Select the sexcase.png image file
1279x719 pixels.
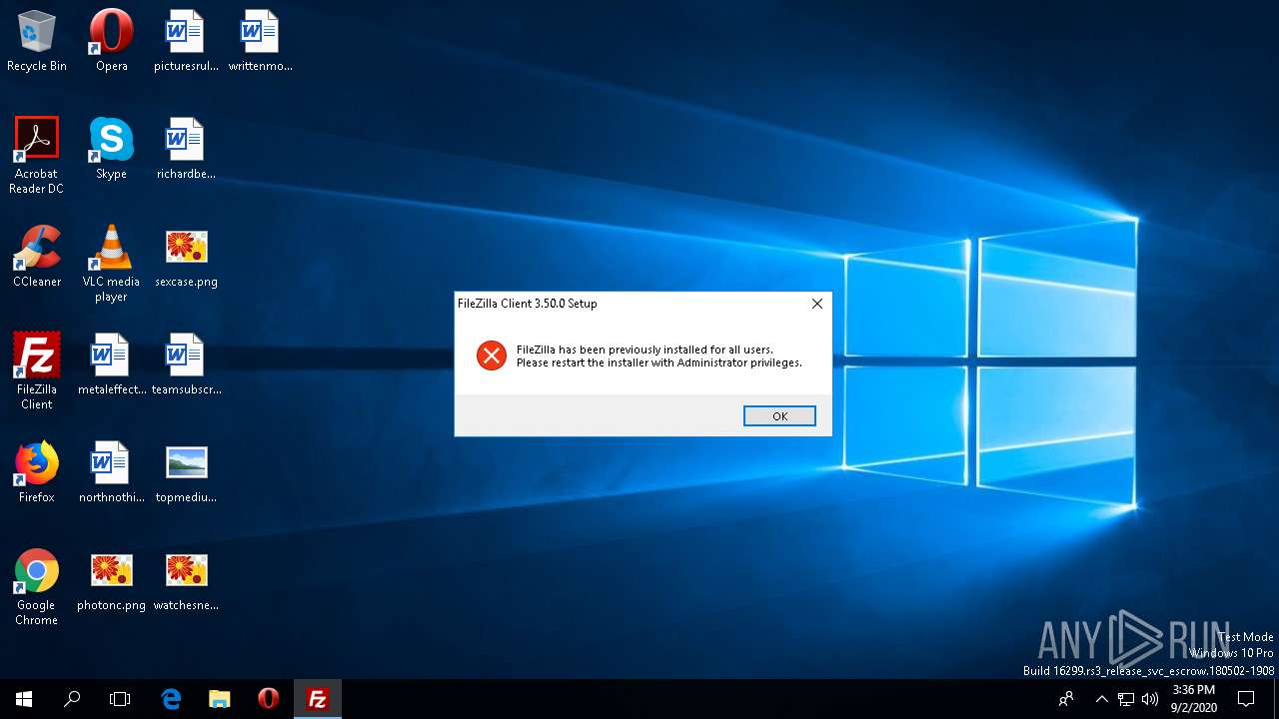point(186,257)
